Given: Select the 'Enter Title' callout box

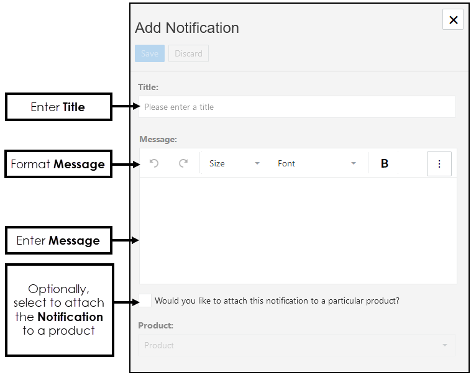Looking at the screenshot, I should pos(58,107).
